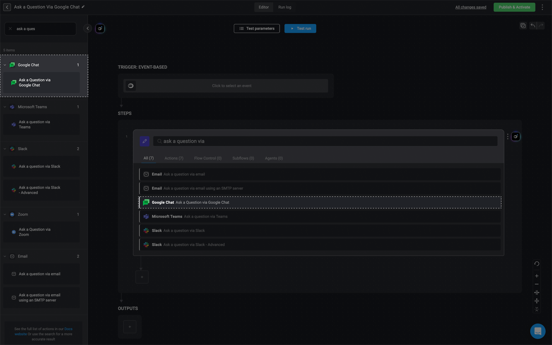The height and width of the screenshot is (345, 552).
Task: Undo the last editor change
Action: click(x=533, y=26)
